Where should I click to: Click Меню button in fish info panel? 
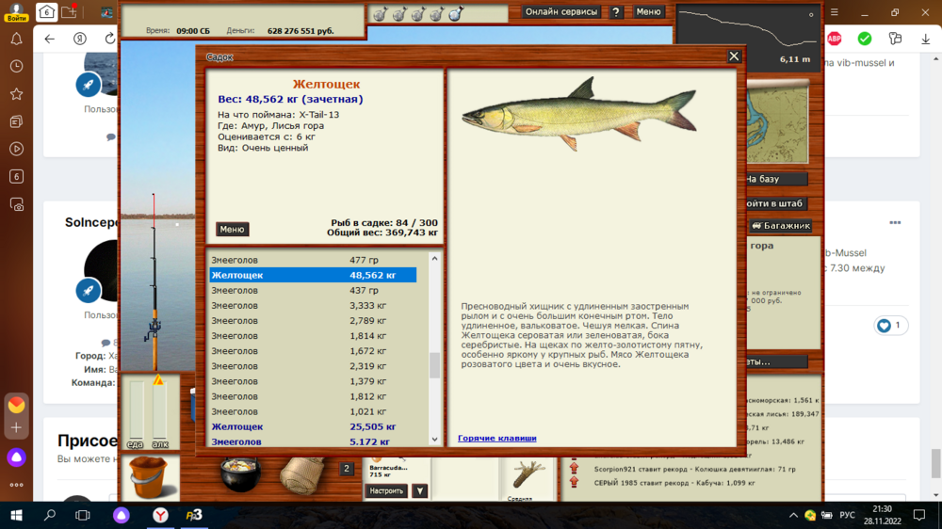point(232,229)
